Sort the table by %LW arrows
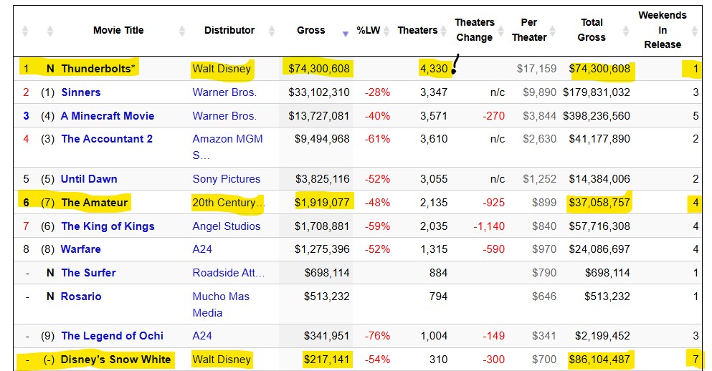Screen dimensions: 712x371 (x=386, y=31)
